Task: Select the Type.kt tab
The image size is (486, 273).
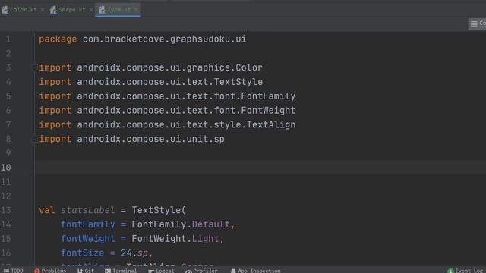Action: point(118,10)
